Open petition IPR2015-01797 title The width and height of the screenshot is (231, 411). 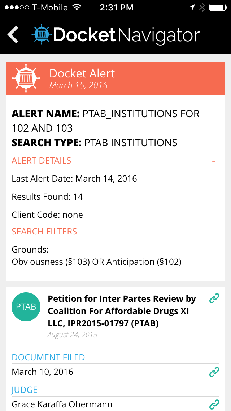(122, 311)
